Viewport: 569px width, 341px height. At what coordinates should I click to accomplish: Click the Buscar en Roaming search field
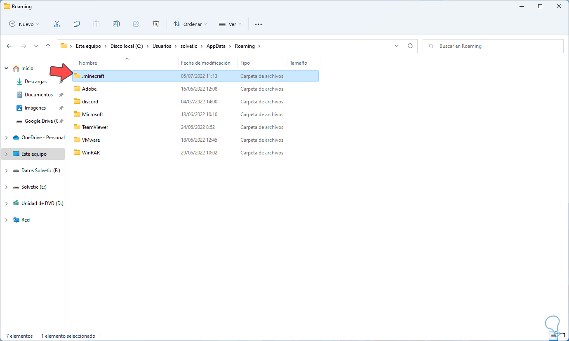(x=493, y=46)
